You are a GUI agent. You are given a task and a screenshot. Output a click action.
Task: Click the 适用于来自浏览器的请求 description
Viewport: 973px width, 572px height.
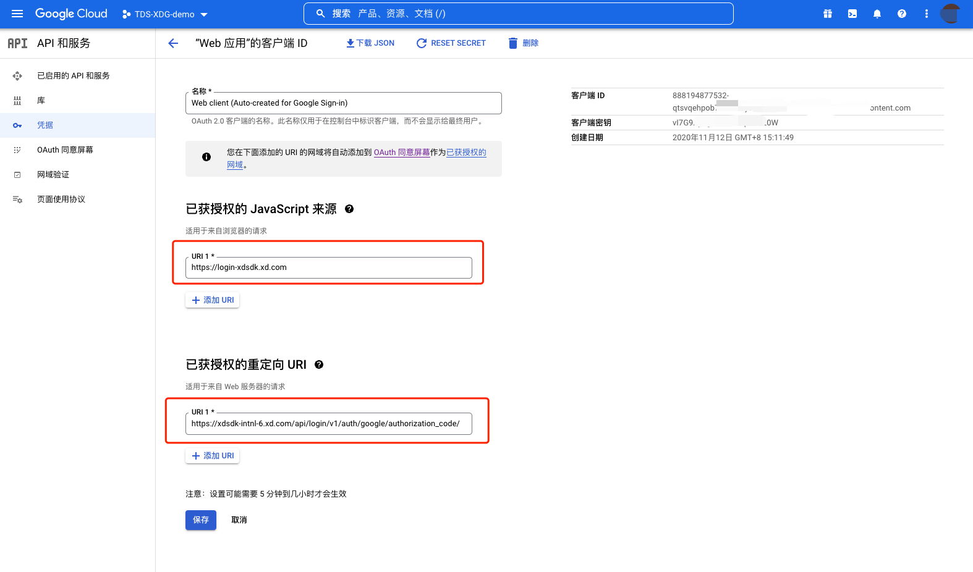click(x=226, y=231)
